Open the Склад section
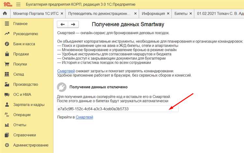The width and height of the screenshot is (244, 153). [19, 74]
